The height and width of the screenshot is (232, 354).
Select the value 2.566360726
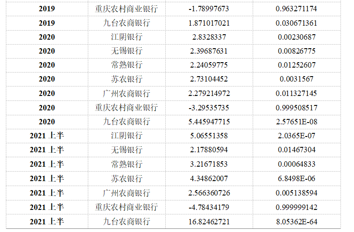click(x=209, y=193)
